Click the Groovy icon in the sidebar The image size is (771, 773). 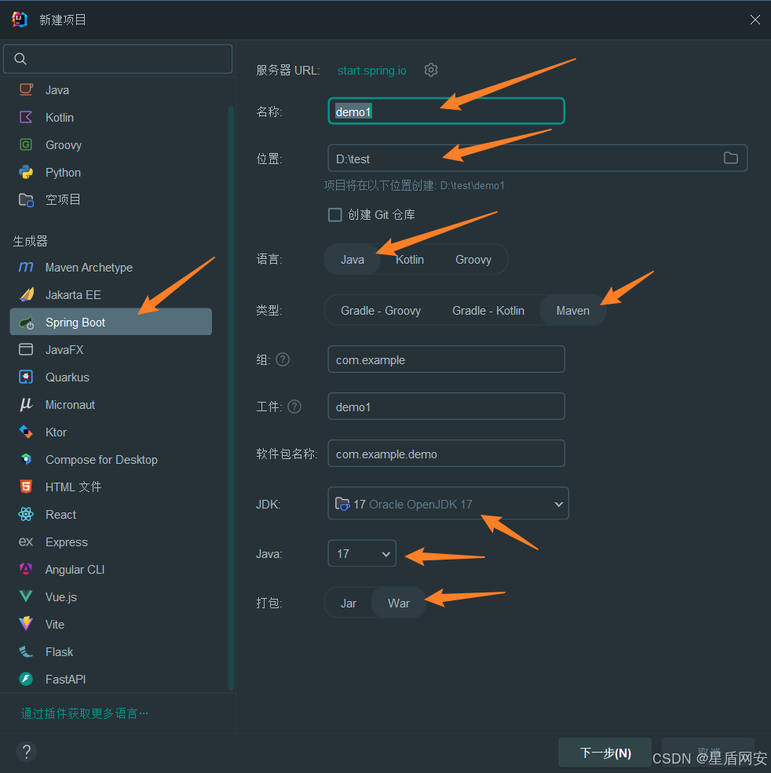pyautogui.click(x=26, y=145)
